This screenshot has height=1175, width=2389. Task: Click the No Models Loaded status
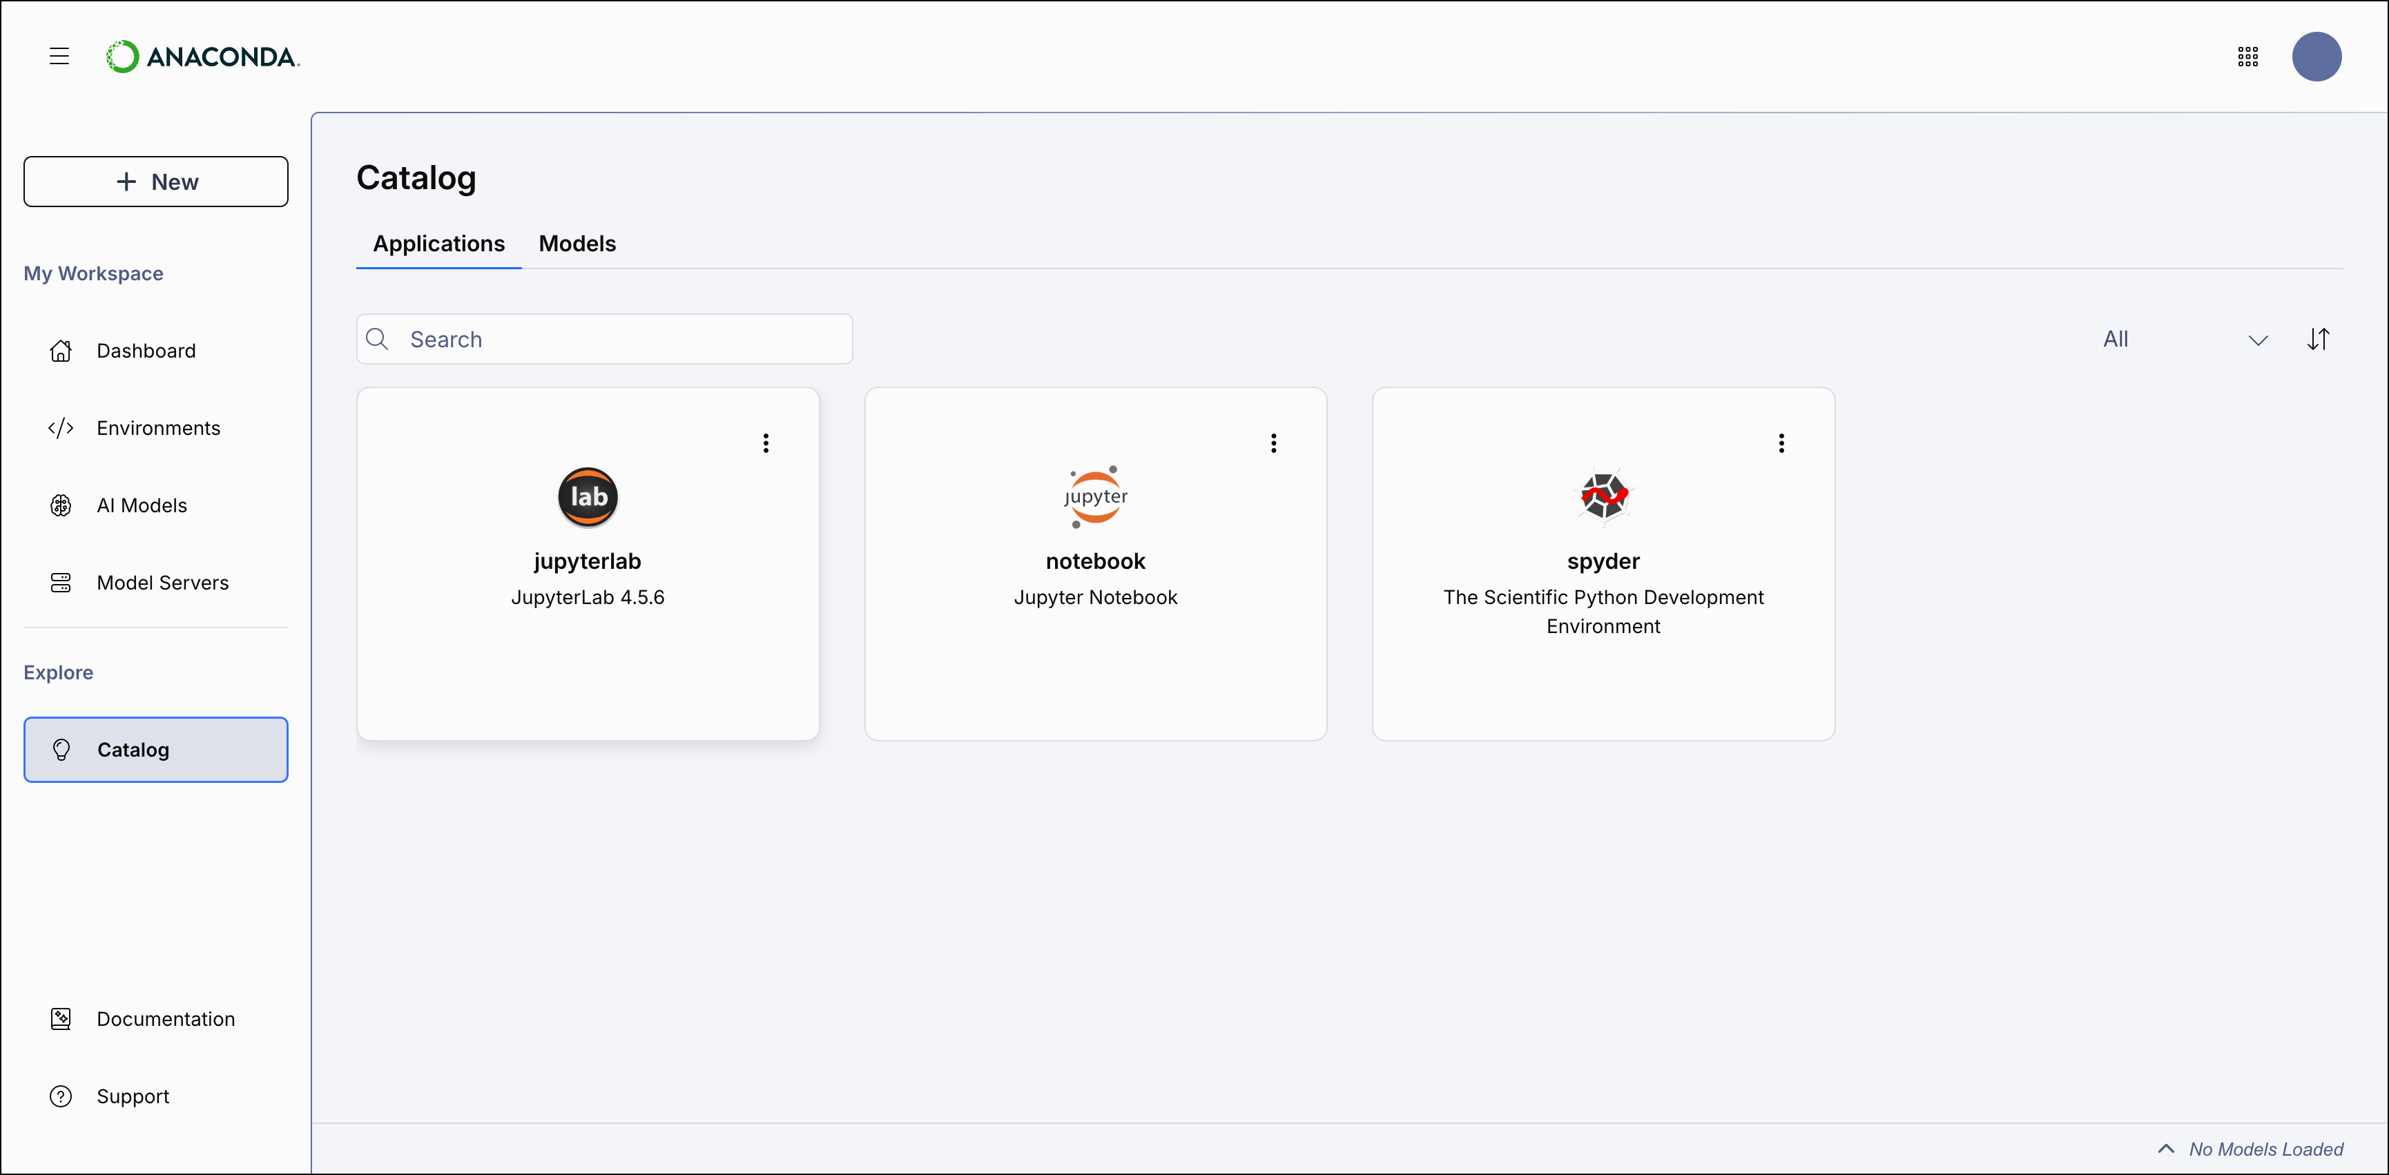[2265, 1149]
